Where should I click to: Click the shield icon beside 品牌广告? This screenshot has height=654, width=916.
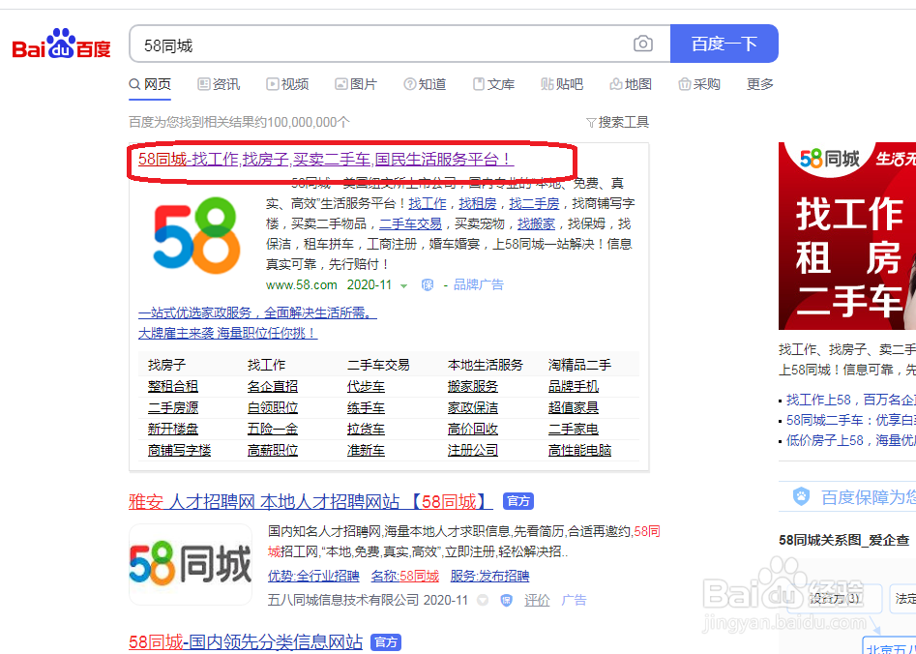tap(428, 285)
